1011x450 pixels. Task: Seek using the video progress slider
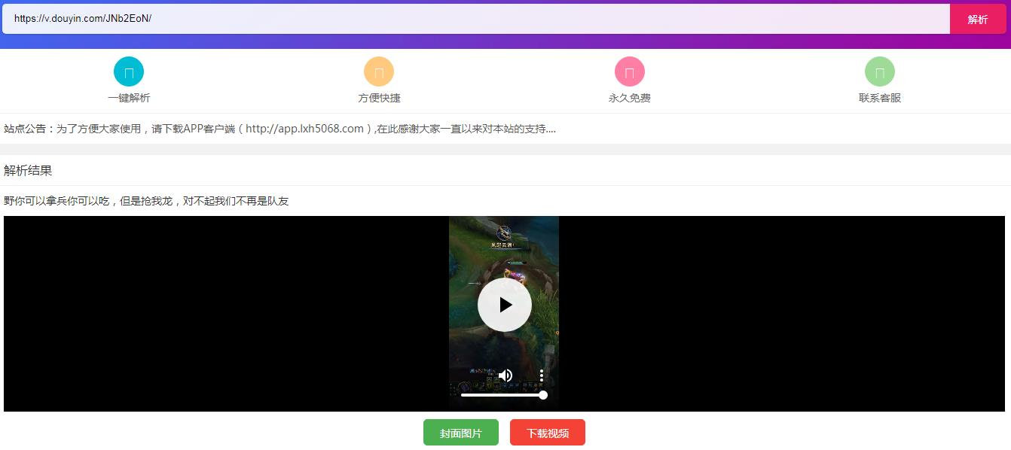[503, 395]
